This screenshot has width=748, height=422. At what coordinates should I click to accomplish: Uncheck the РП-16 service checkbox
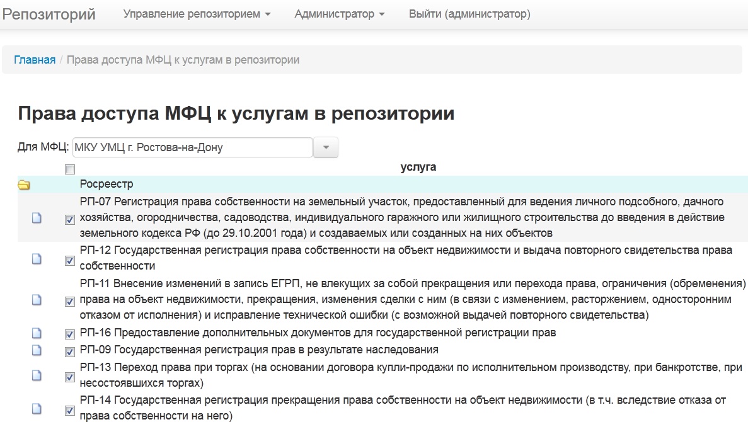pyautogui.click(x=70, y=334)
